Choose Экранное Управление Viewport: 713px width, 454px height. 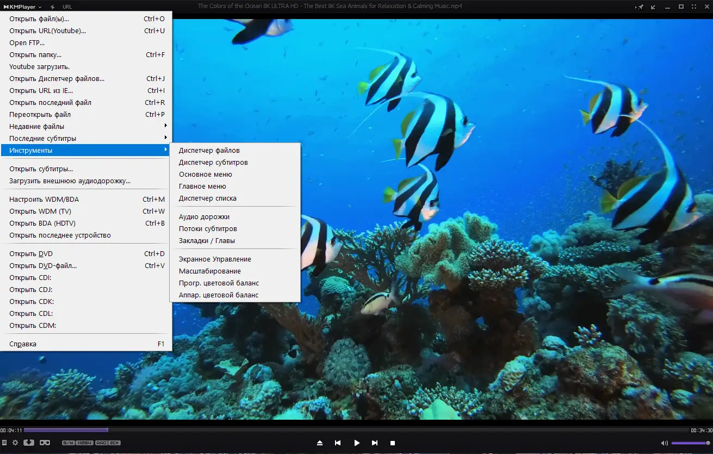click(235, 259)
